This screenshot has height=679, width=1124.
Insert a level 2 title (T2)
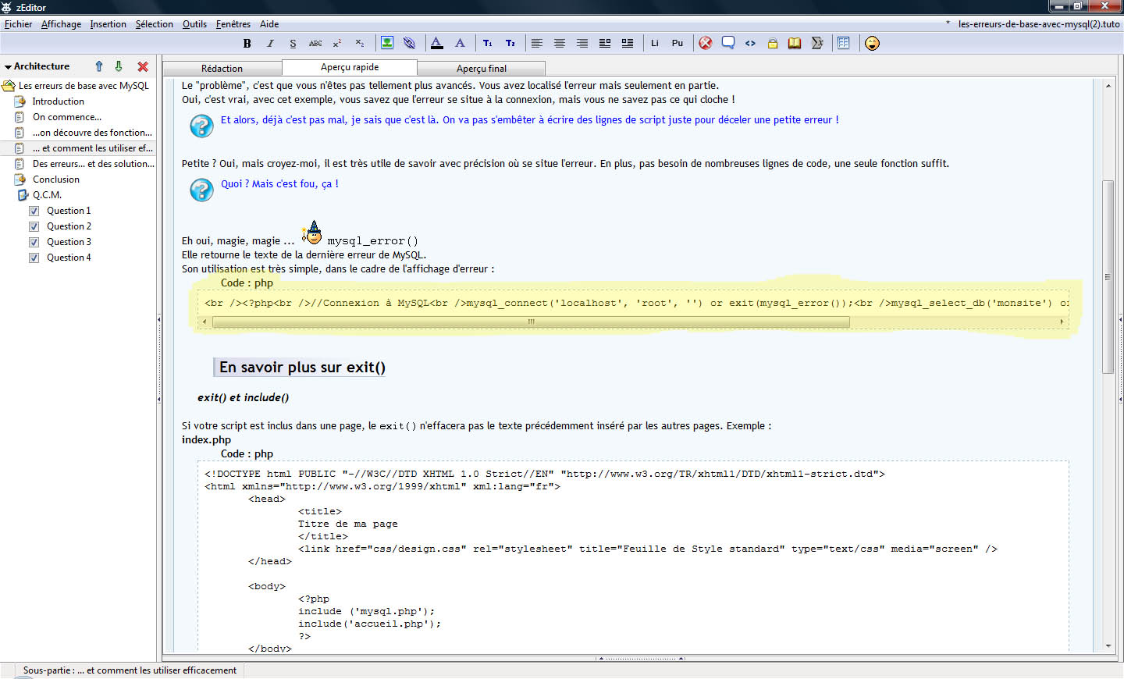pyautogui.click(x=510, y=44)
